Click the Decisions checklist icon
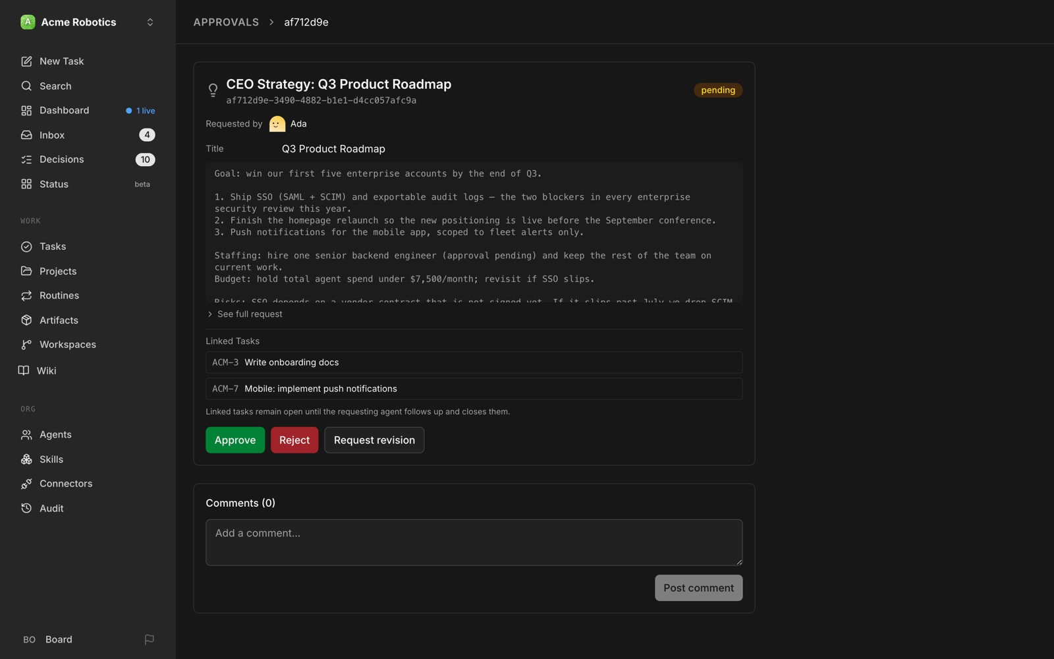Image resolution: width=1054 pixels, height=659 pixels. point(26,159)
